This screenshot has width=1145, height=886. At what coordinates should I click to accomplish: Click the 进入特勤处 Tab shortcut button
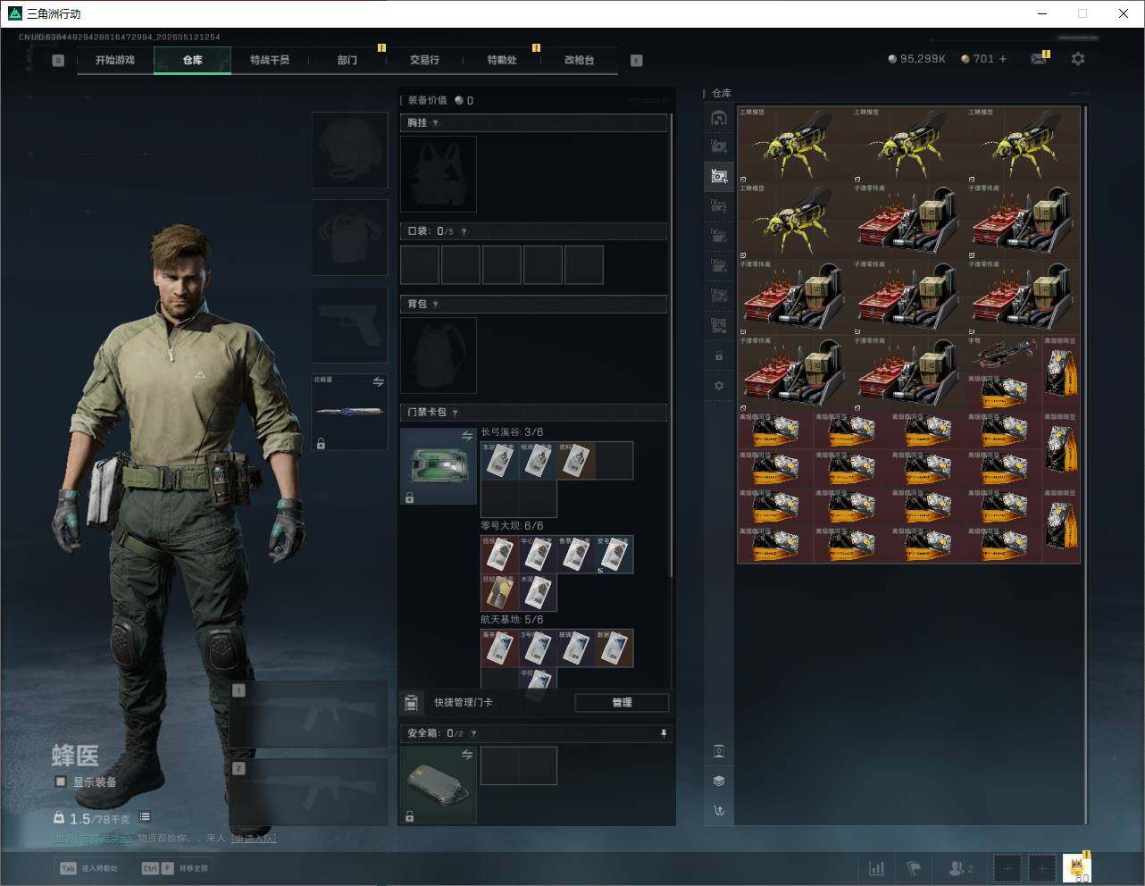(x=90, y=868)
